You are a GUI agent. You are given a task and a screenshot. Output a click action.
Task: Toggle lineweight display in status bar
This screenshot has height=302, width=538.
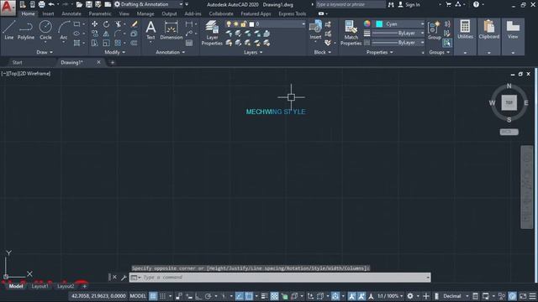[264, 296]
